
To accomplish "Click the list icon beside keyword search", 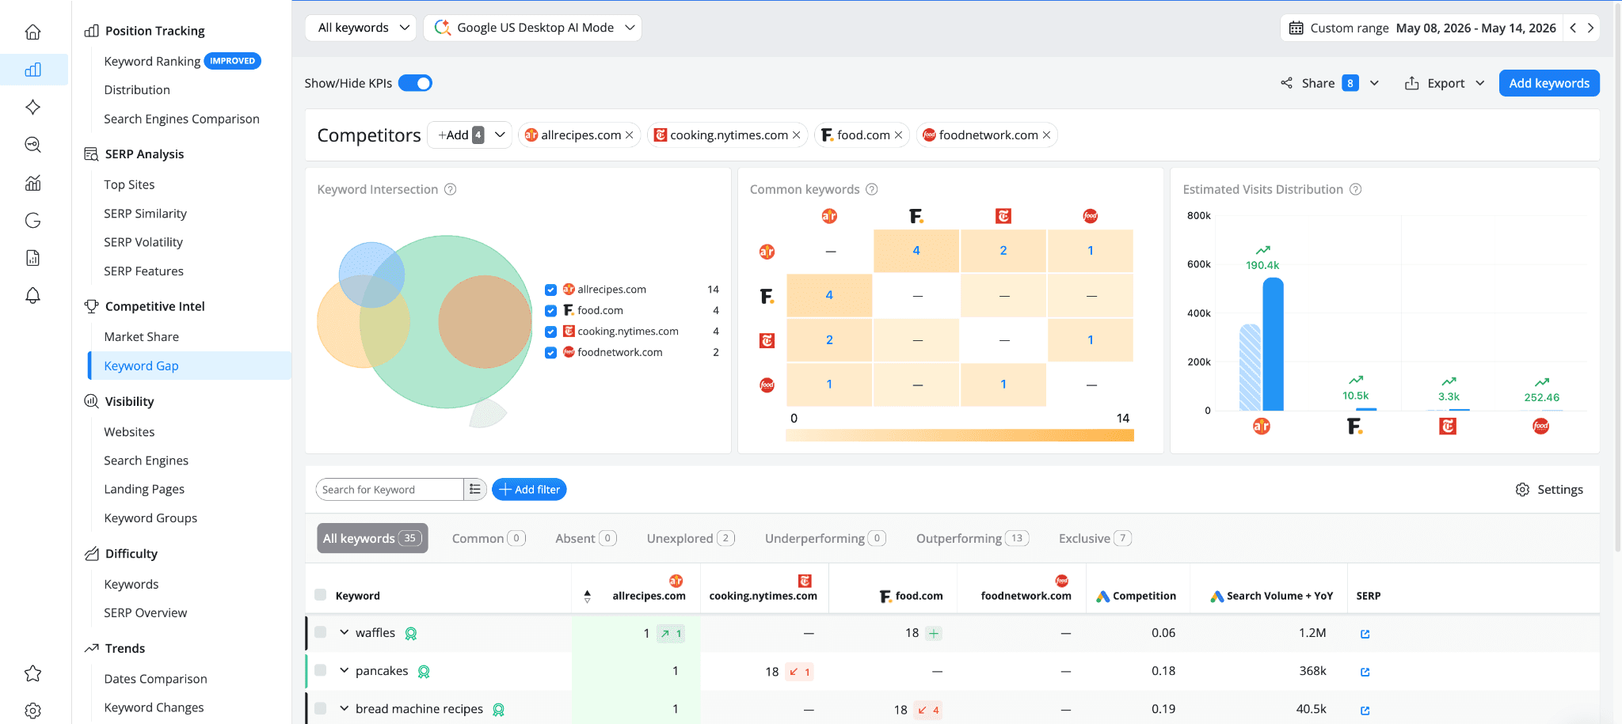I will [474, 489].
